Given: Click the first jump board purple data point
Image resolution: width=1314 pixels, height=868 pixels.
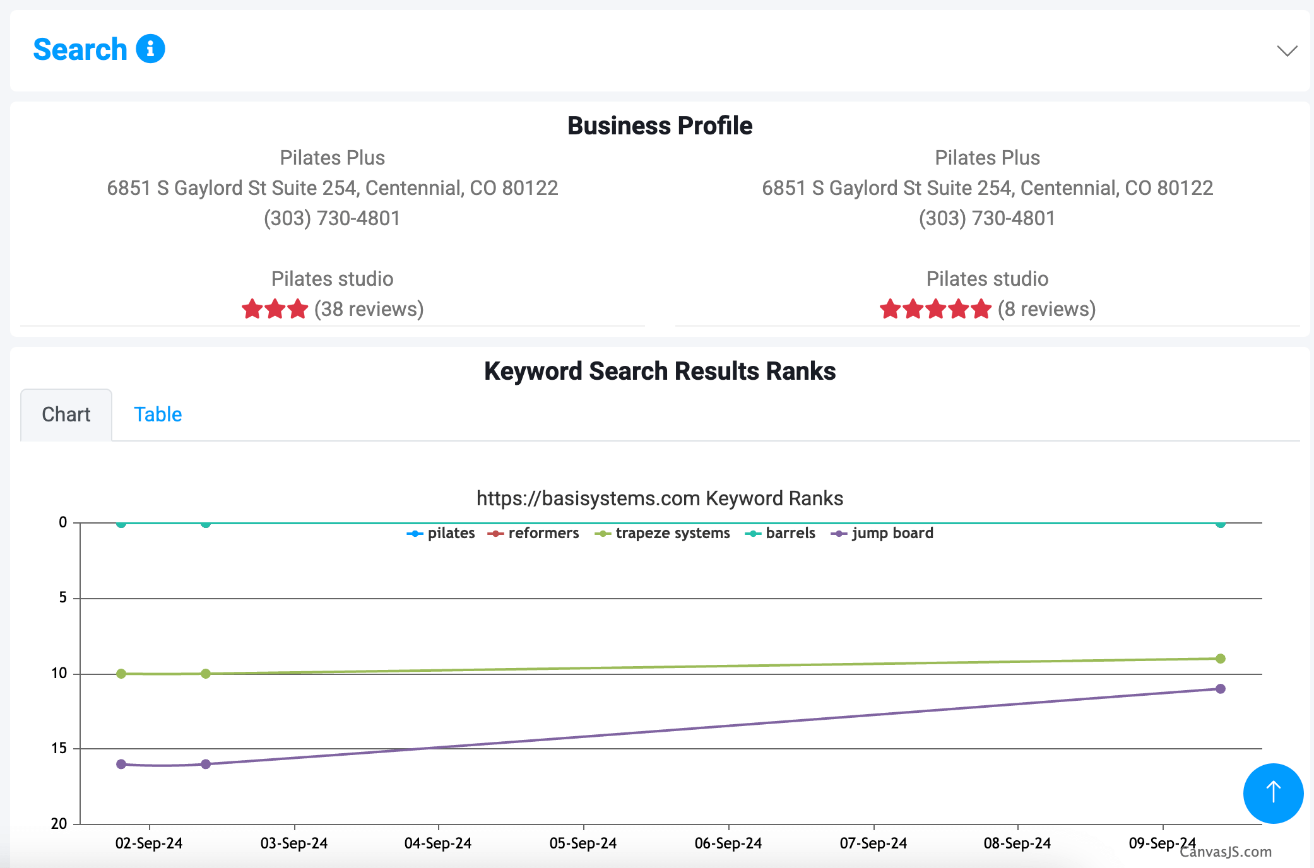Looking at the screenshot, I should tap(121, 764).
